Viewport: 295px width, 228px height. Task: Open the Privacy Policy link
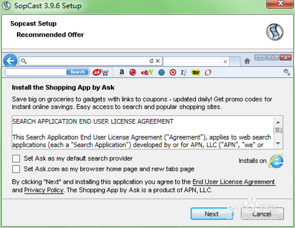coord(44,190)
